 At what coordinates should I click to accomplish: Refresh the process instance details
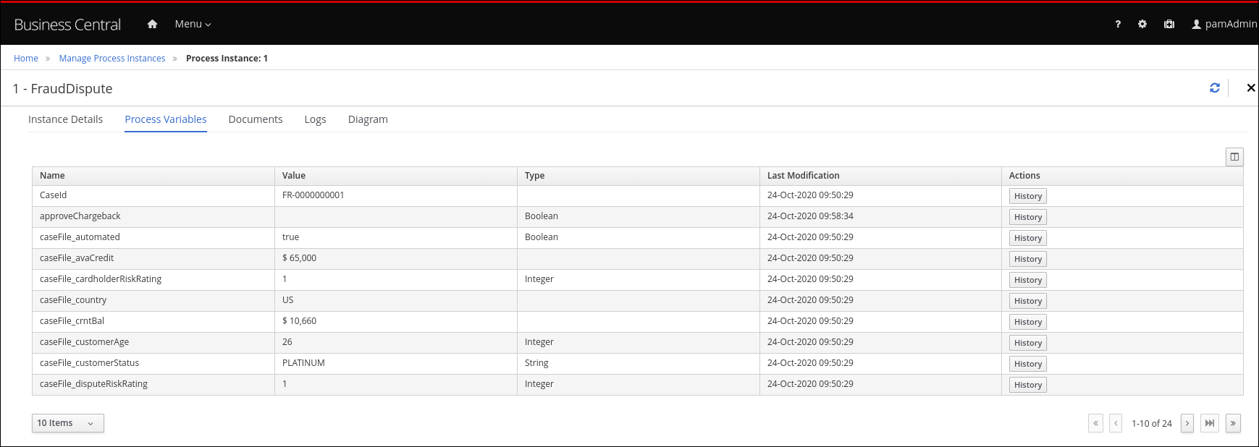point(1215,88)
